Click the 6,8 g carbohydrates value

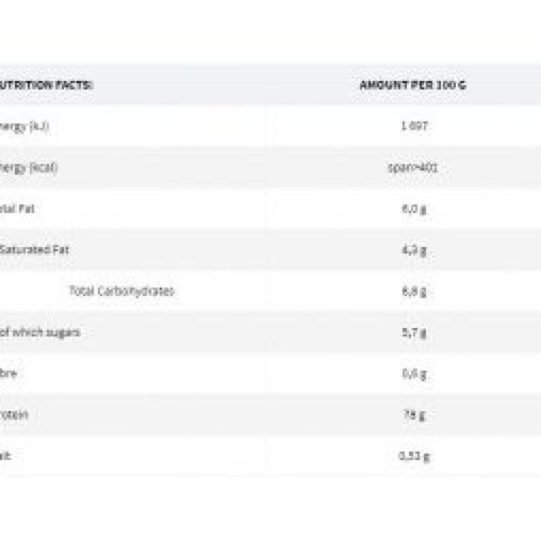414,292
